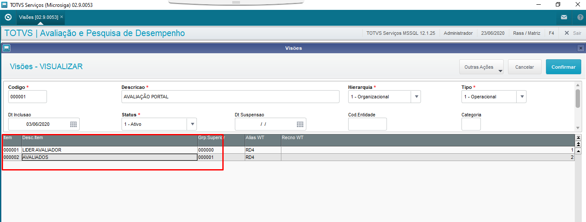This screenshot has height=222, width=586.
Task: Click the TOTVS home logo icon
Action: [x=8, y=17]
